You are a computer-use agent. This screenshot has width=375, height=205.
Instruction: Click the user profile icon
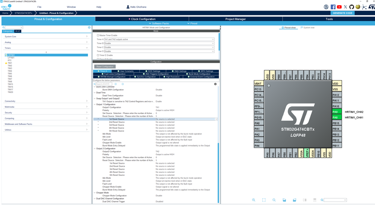tap(128, 7)
